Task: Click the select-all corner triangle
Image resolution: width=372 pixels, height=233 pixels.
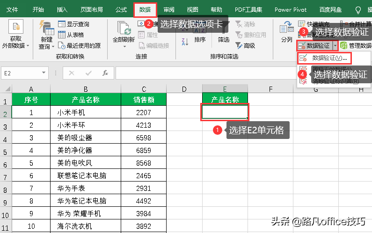Action: pyautogui.click(x=7, y=89)
